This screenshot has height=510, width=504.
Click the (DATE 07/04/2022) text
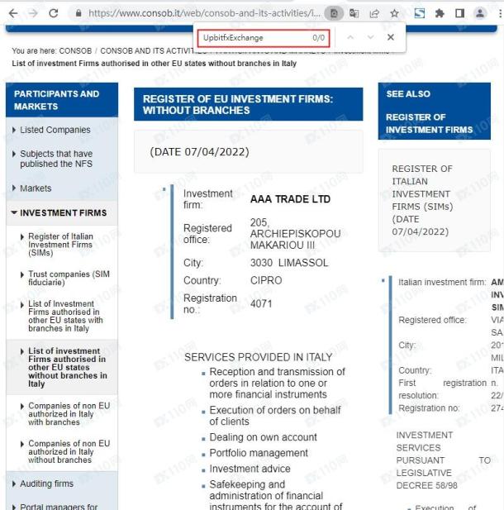199,152
